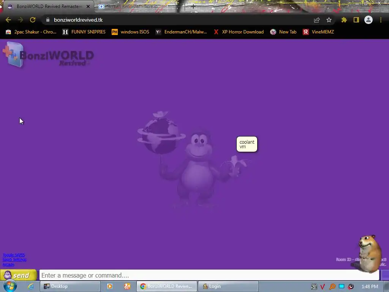Select the BonziWORLD Revive... taskbar button
Screen dimensions: 389x292
pyautogui.click(x=167, y=286)
